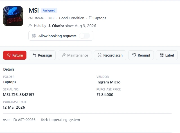The height and width of the screenshot is (133, 180).
Task: Select the Maintenance button
Action: click(75, 55)
